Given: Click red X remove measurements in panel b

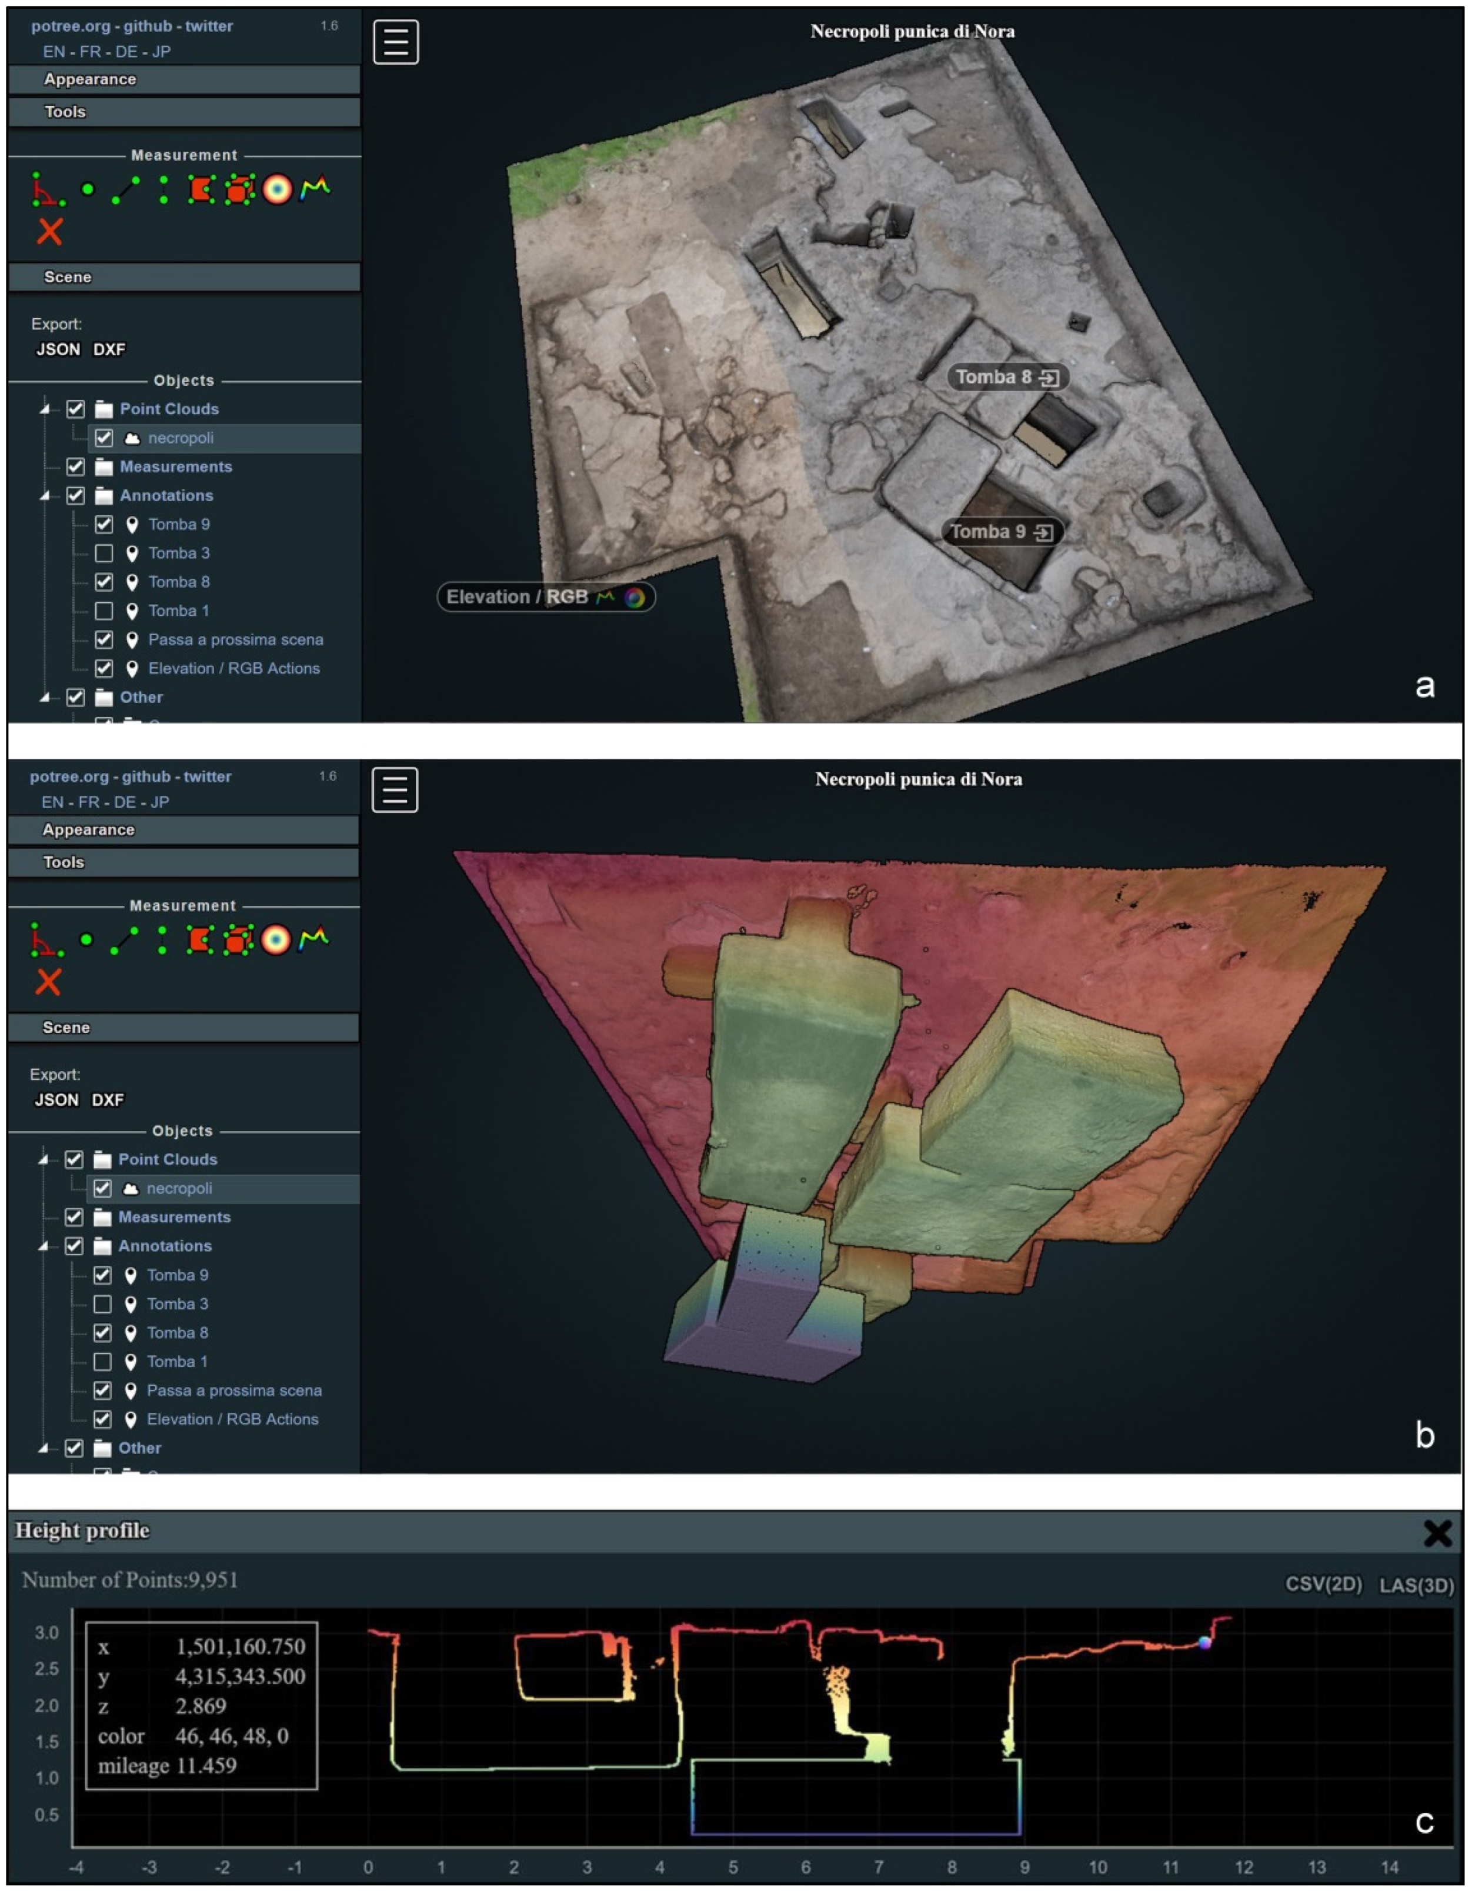Looking at the screenshot, I should 48,982.
